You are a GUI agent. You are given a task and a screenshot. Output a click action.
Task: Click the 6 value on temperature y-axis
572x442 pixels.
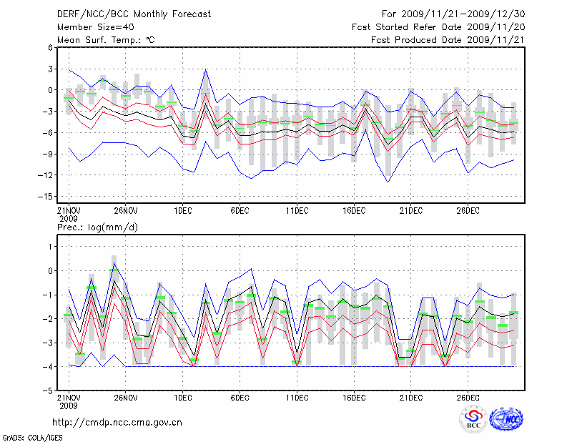pos(51,47)
